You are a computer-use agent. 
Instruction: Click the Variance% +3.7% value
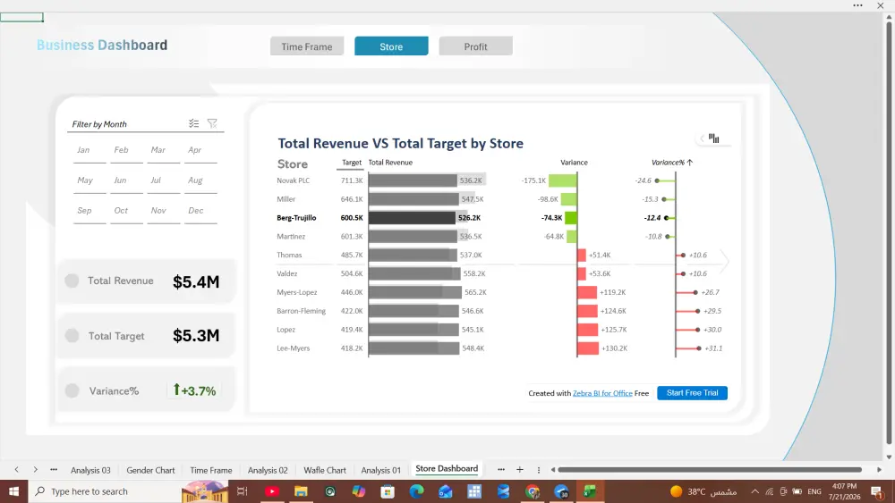194,390
